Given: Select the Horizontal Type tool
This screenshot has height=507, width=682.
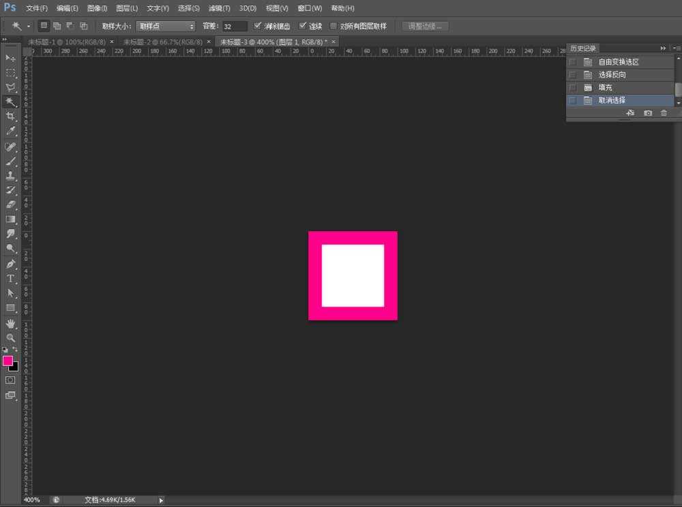Looking at the screenshot, I should click(10, 278).
